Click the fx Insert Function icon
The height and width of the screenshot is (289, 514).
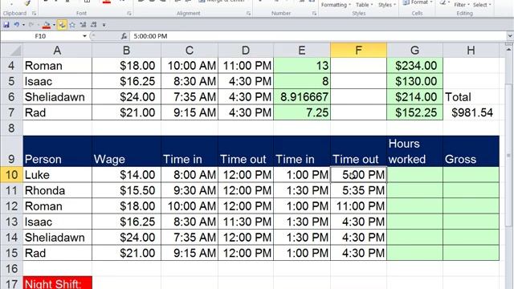point(124,36)
